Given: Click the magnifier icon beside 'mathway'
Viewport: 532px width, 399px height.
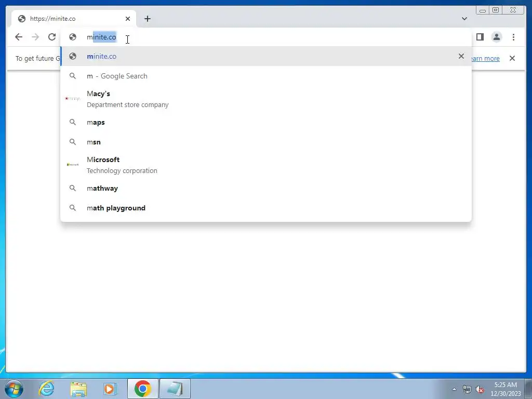Looking at the screenshot, I should tap(73, 188).
